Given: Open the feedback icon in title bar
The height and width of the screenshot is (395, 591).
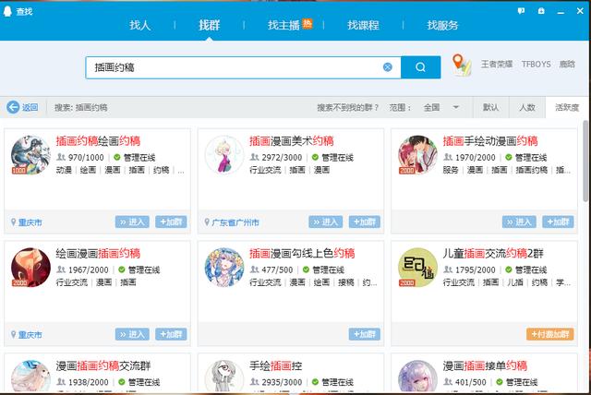Looking at the screenshot, I should click(521, 11).
